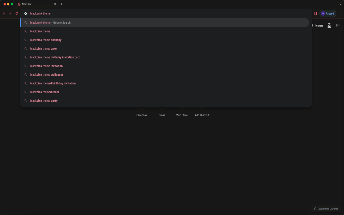Select 'blackpink theme birthday invitation card' suggestion
The image size is (344, 215).
click(x=55, y=57)
